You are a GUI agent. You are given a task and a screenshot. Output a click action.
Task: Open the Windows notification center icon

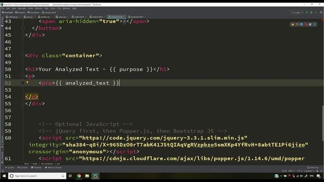(318, 176)
